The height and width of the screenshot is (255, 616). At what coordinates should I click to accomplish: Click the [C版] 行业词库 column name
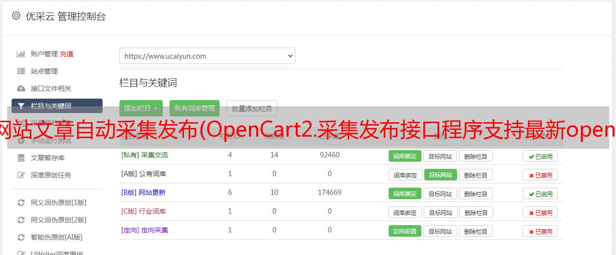click(x=144, y=211)
